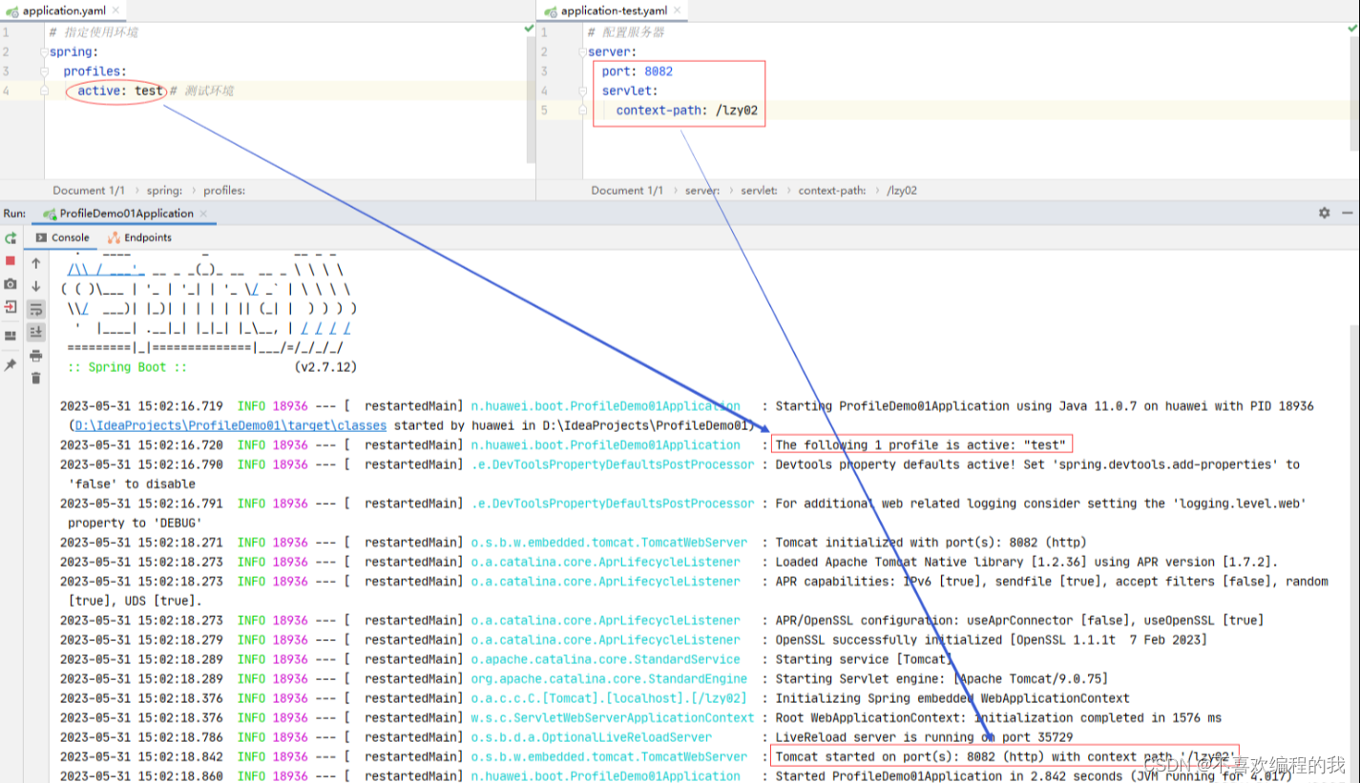This screenshot has height=783, width=1360.
Task: Click fold marker beside context-path: /lzy02 line
Action: point(583,111)
